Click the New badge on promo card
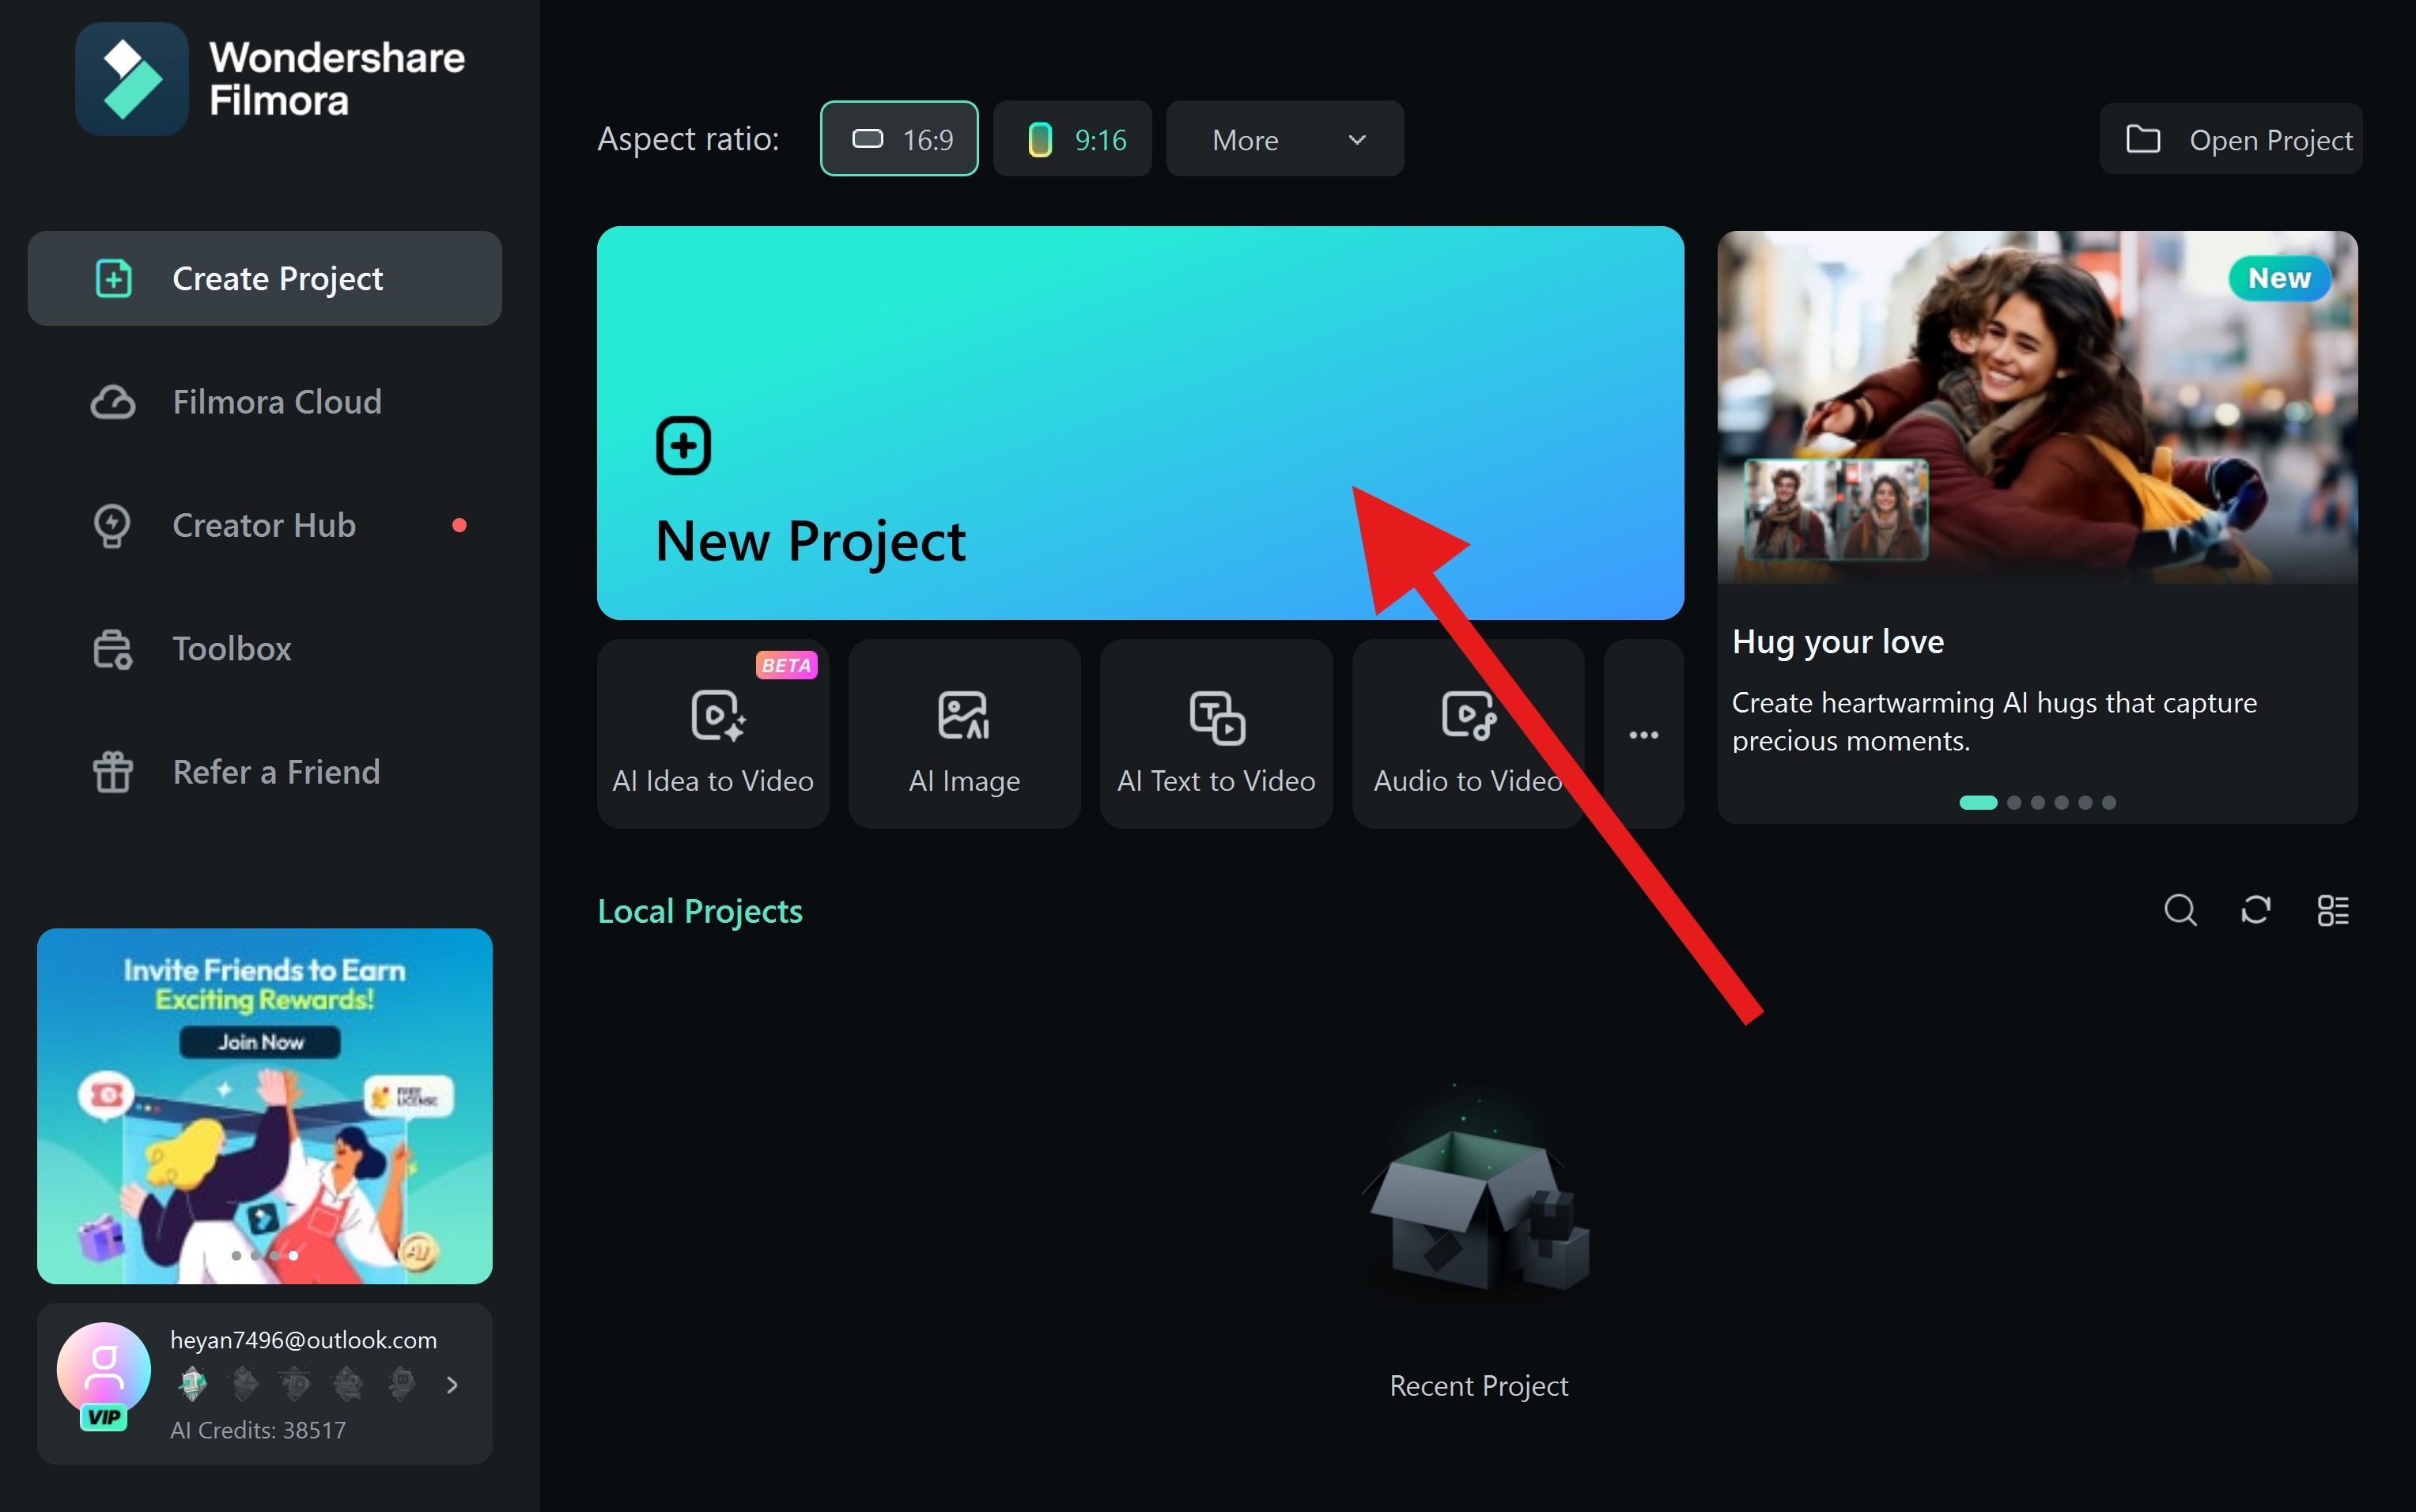2416x1512 pixels. tap(2279, 278)
